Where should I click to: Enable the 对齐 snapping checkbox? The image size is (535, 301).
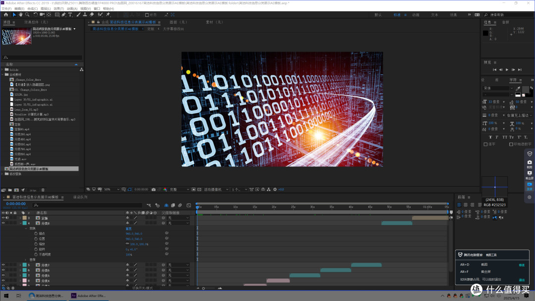[147, 15]
